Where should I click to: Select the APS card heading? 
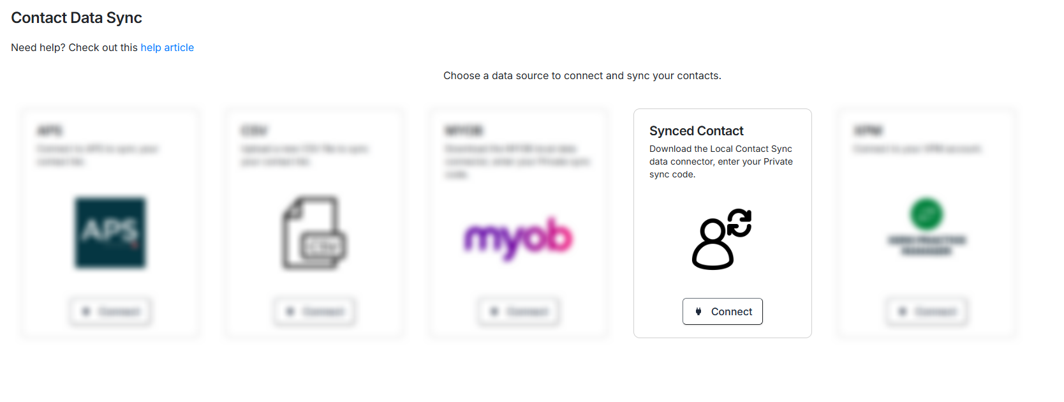pyautogui.click(x=50, y=131)
